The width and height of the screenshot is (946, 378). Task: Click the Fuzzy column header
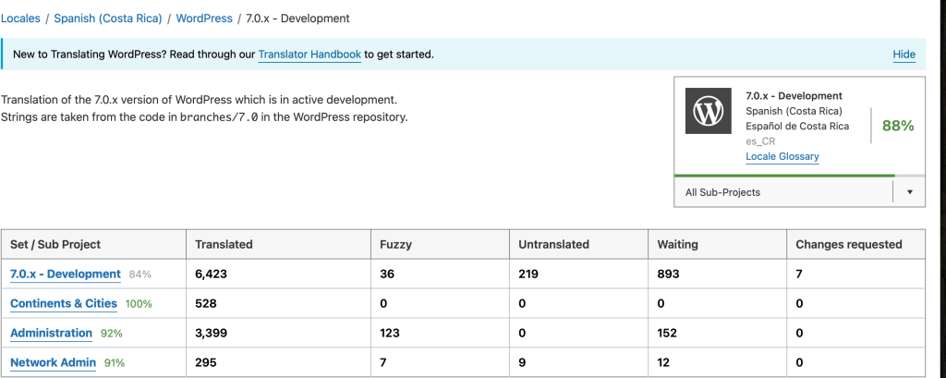click(x=395, y=245)
